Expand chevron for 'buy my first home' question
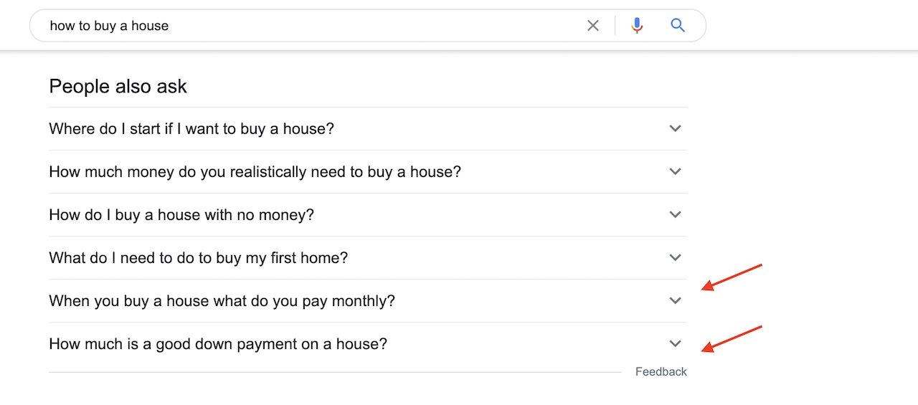Viewport: 918px width, 405px height. 675,257
